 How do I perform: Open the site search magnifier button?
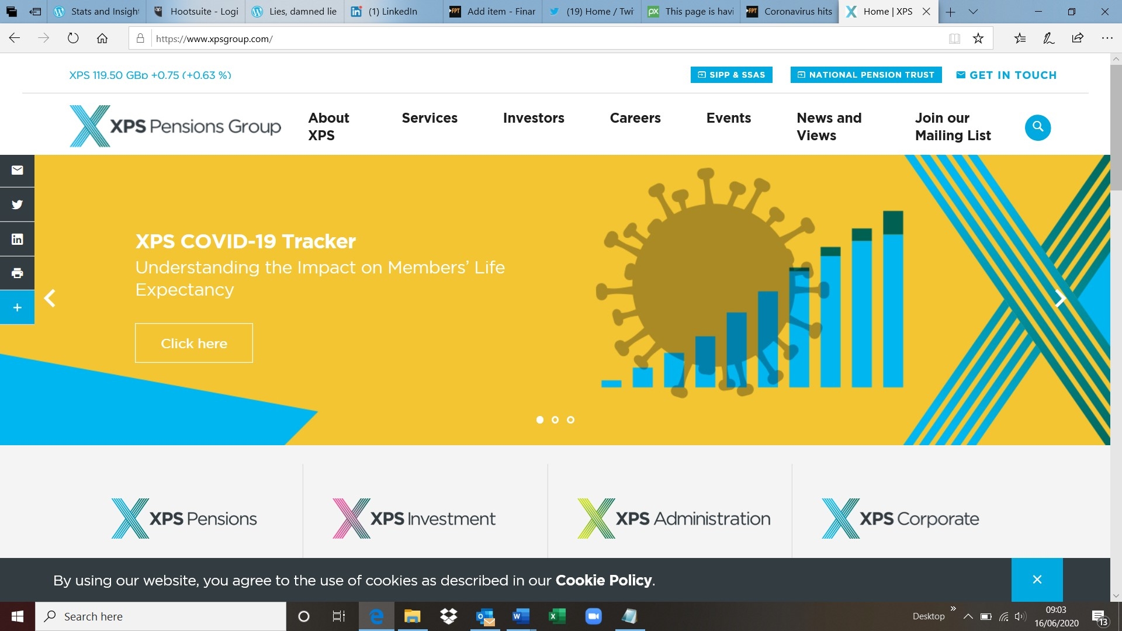click(x=1038, y=127)
